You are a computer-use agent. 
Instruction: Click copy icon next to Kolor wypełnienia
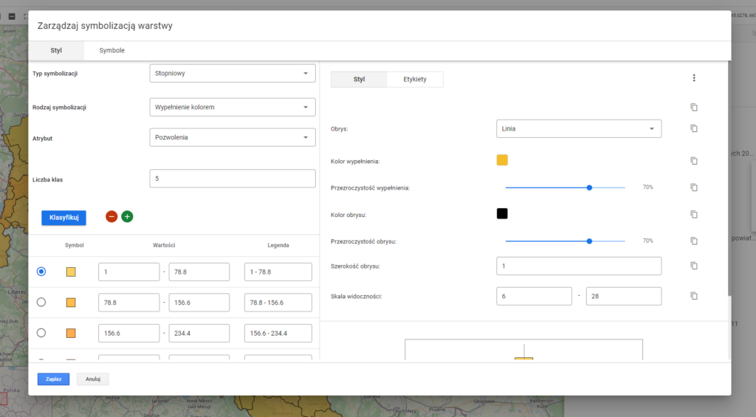click(693, 161)
